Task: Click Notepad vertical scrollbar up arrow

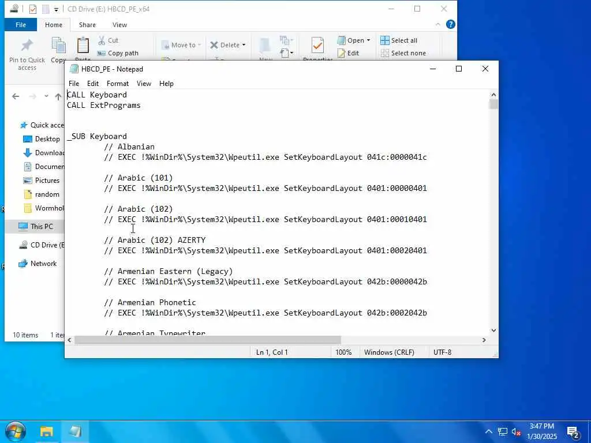Action: [x=493, y=95]
